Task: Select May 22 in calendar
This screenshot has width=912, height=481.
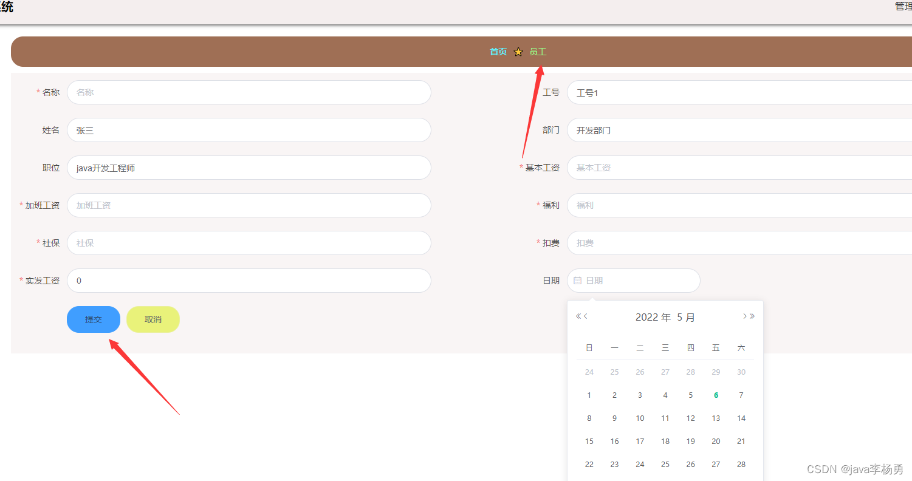Action: point(589,465)
